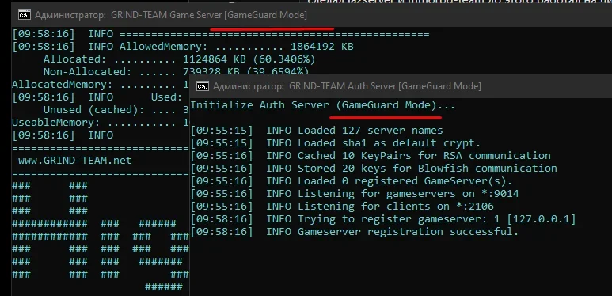Click 'Gameserver registration successful.' line
612x296 pixels.
pyautogui.click(x=355, y=232)
